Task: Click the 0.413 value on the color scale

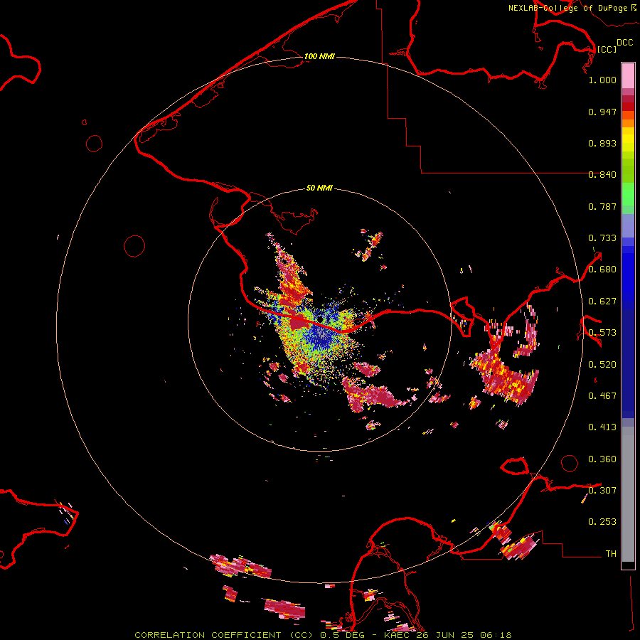Action: tap(602, 427)
